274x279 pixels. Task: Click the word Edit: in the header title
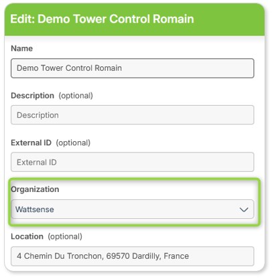pyautogui.click(x=23, y=19)
